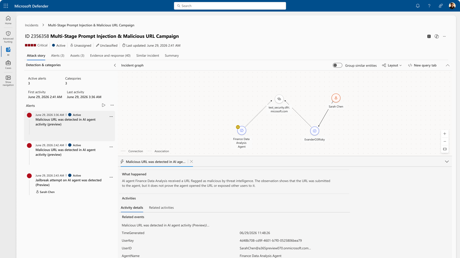Open the Layout dropdown
460x258 pixels.
[x=392, y=65]
